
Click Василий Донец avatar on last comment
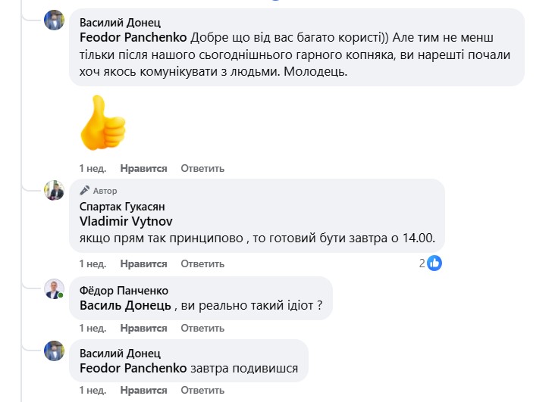point(54,351)
